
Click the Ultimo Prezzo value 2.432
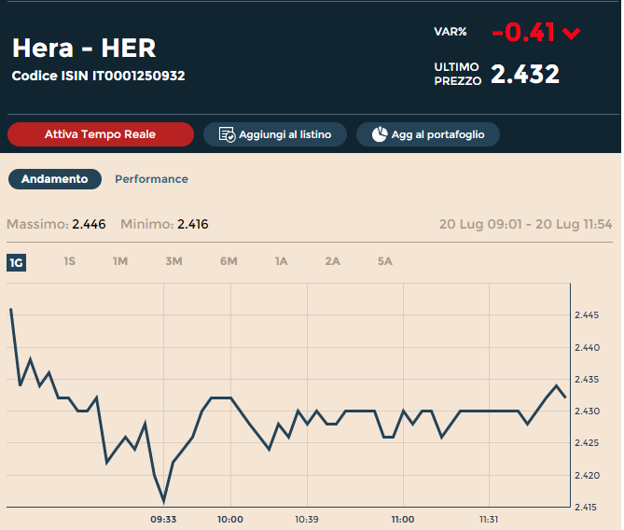coord(525,74)
